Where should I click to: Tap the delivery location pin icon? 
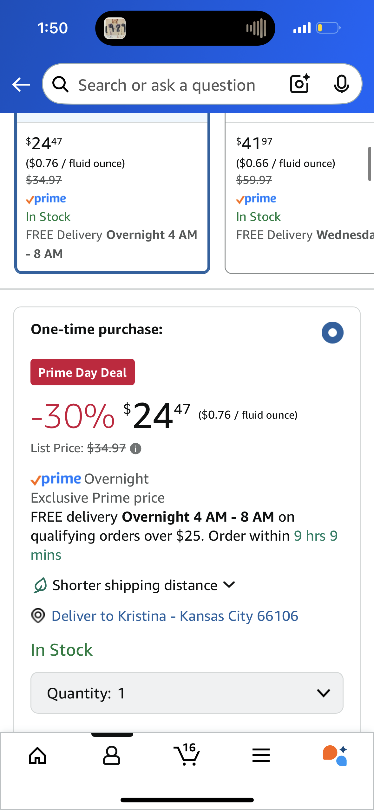click(x=38, y=616)
